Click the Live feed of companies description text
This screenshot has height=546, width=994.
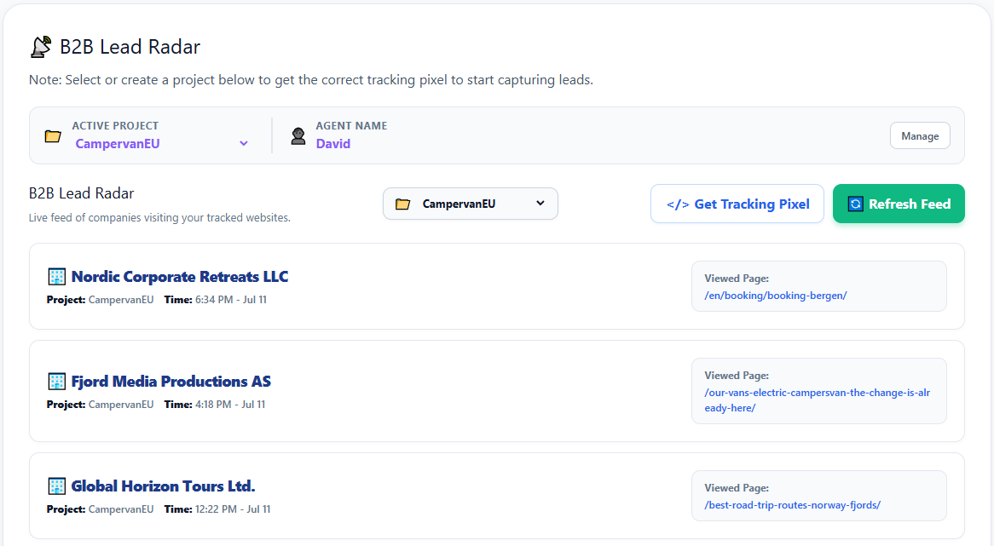pyautogui.click(x=159, y=217)
